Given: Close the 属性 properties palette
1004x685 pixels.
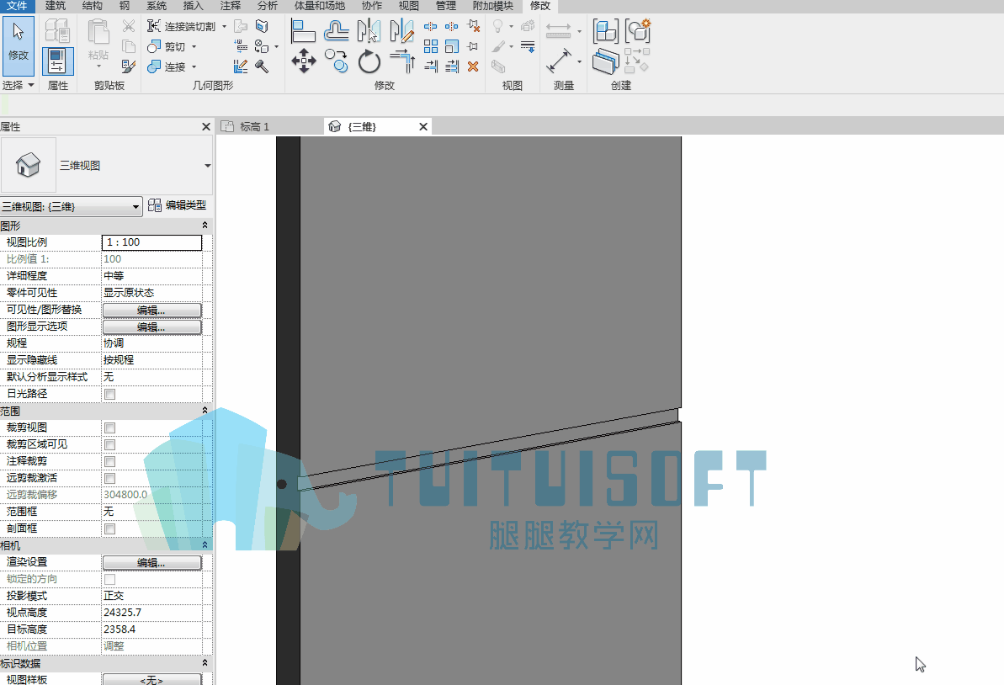Looking at the screenshot, I should click(x=206, y=127).
